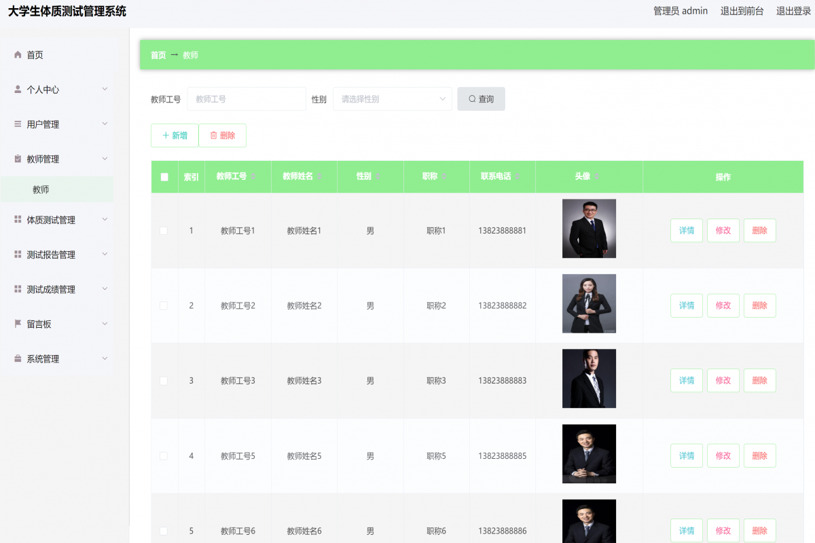Select the checkbox beside 教师工号5
This screenshot has width=815, height=543.
click(164, 455)
